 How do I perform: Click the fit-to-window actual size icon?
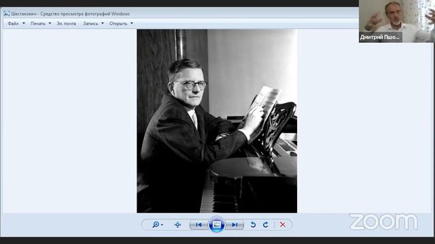tap(177, 224)
